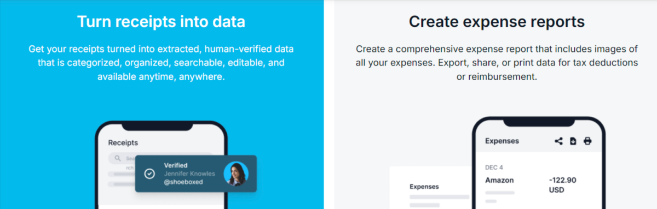Click the "Turn receipts into data" heading
This screenshot has height=209, width=657.
tap(161, 22)
